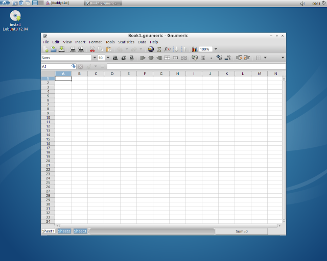Viewport: 327px width, 261px height.
Task: Select column D header
Action: tap(112, 74)
